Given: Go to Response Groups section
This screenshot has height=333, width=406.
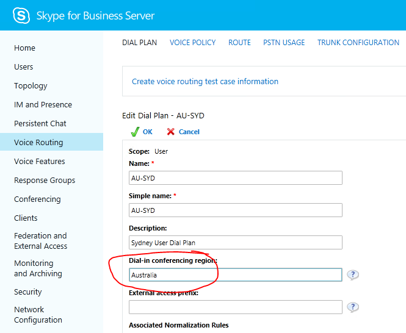Looking at the screenshot, I should tap(45, 181).
